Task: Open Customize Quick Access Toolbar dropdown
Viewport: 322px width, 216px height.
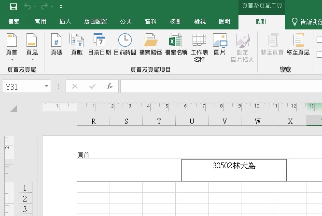Action: (61, 7)
